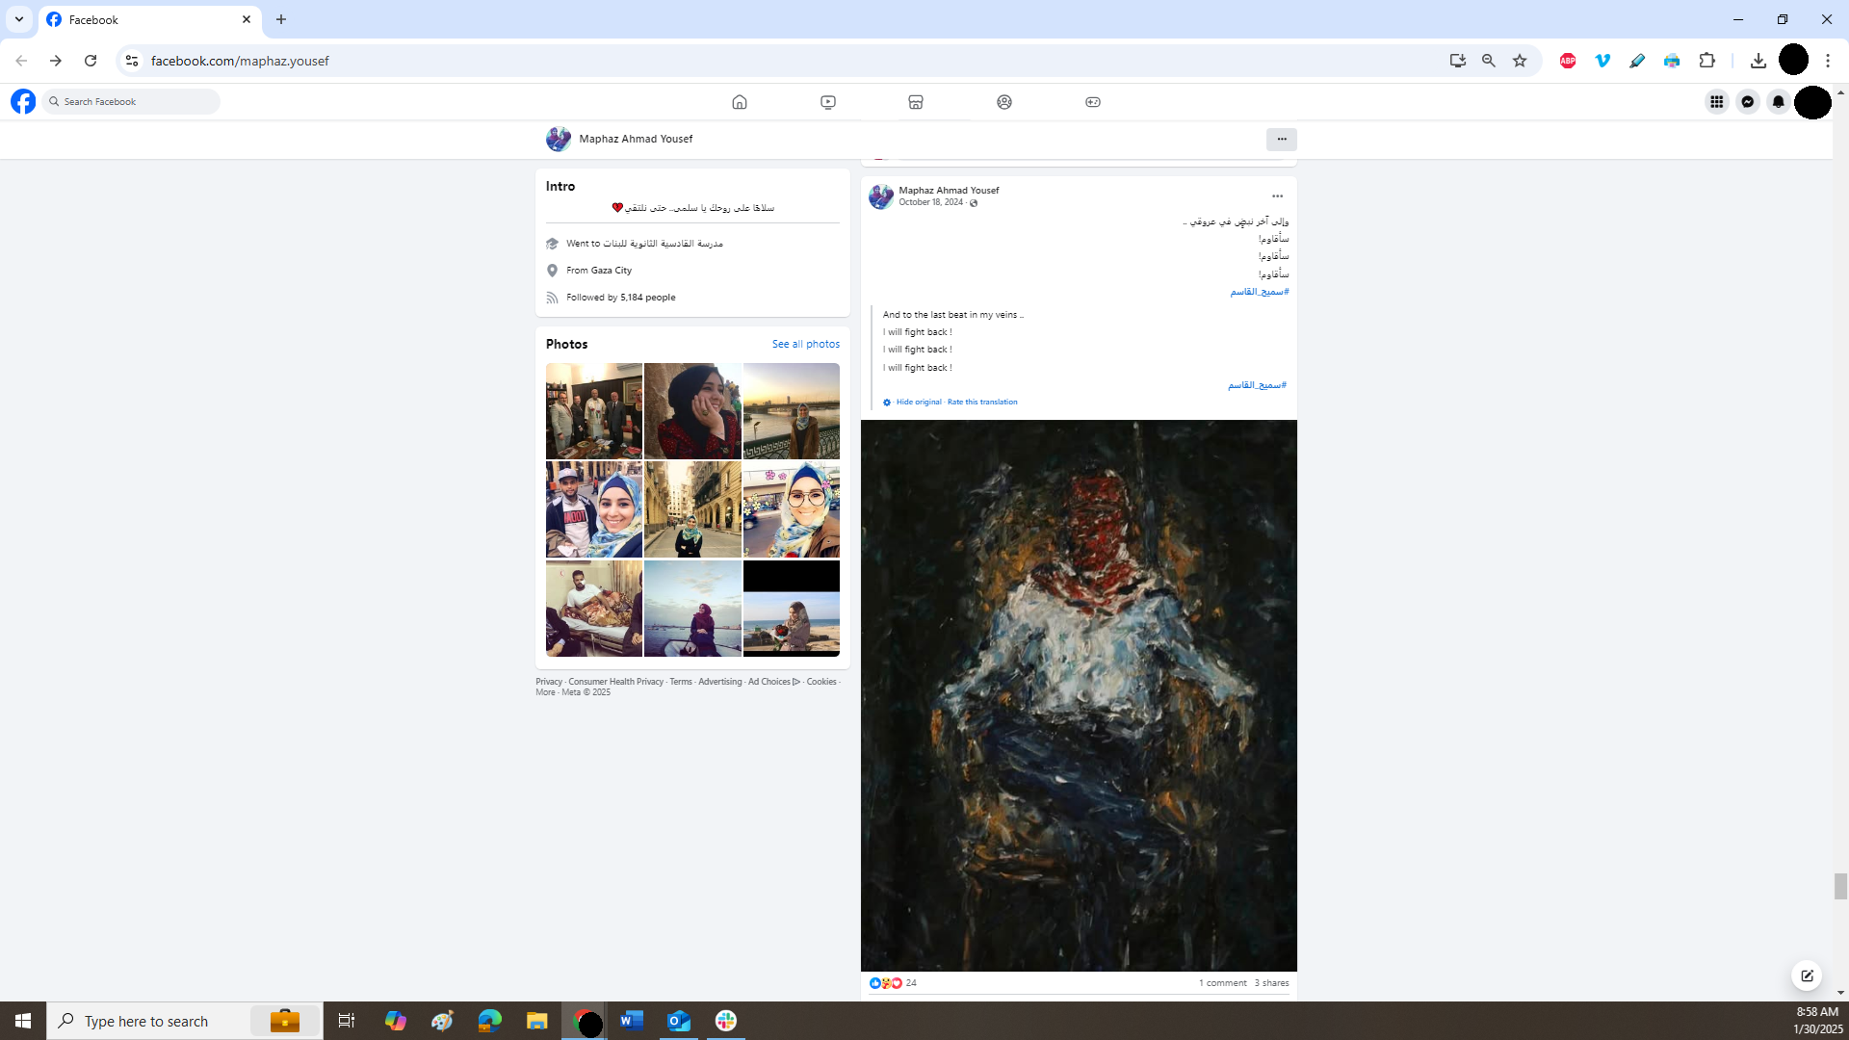Click the browser forward arrow
Viewport: 1849px width, 1040px height.
[x=56, y=61]
